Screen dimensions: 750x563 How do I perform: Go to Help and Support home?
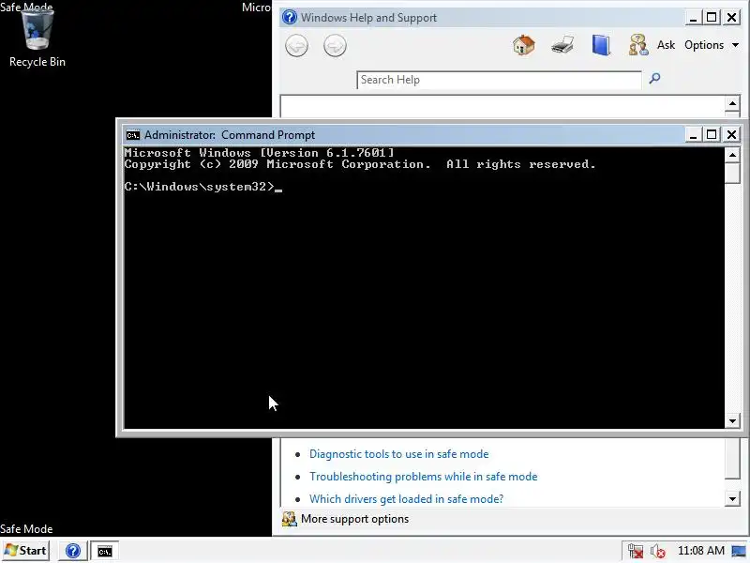click(x=524, y=45)
